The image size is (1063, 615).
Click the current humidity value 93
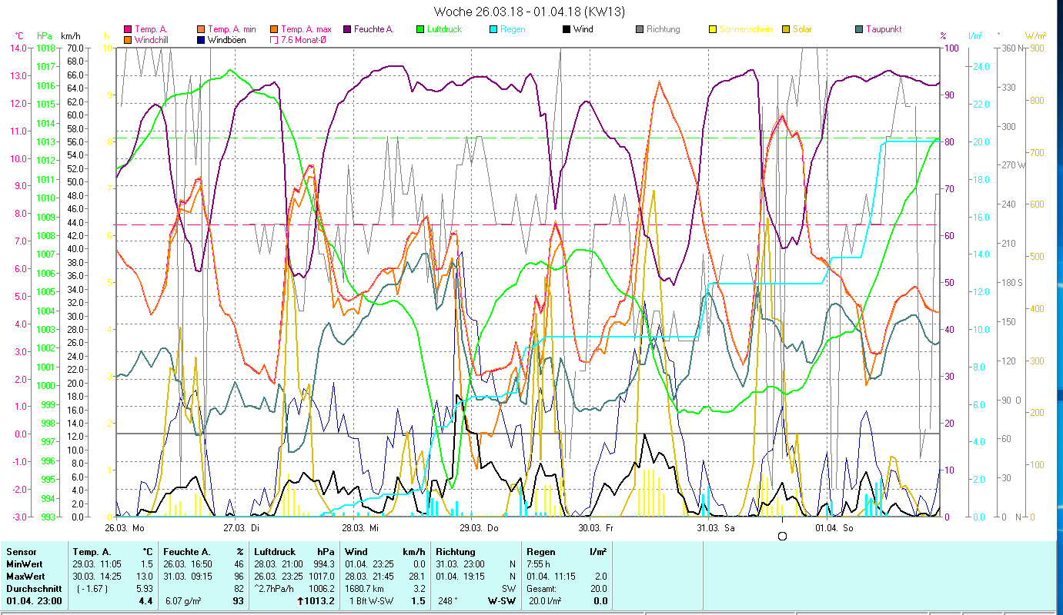coord(238,600)
